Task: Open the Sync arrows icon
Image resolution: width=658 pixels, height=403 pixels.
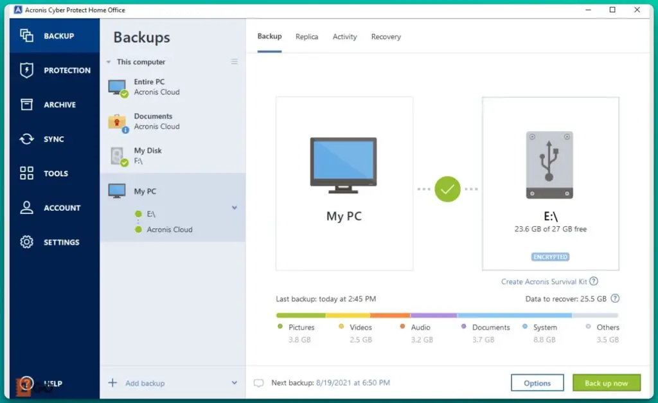Action: tap(26, 139)
